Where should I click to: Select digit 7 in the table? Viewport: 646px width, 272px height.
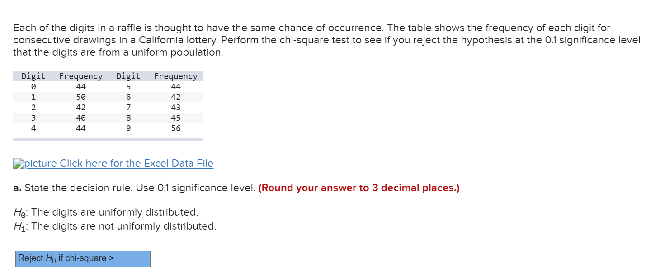point(128,107)
